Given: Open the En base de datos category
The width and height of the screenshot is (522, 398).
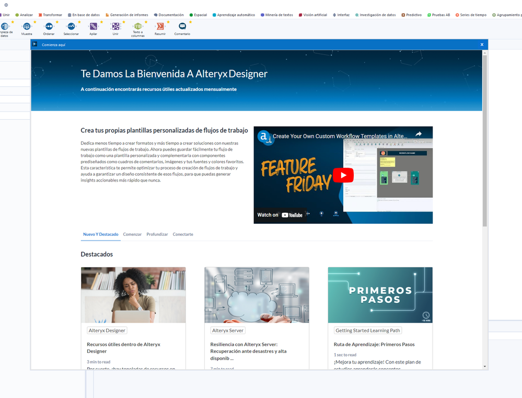Looking at the screenshot, I should tap(84, 15).
